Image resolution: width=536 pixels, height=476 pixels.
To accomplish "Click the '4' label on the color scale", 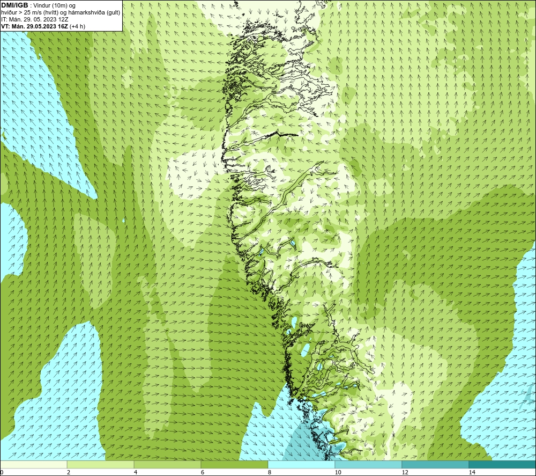I will [x=136, y=473].
